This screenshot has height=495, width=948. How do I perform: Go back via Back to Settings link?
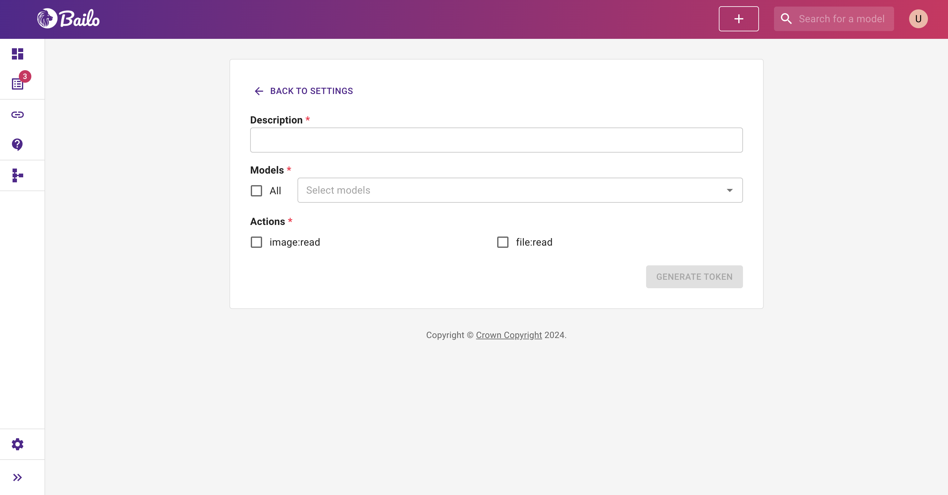(x=303, y=91)
